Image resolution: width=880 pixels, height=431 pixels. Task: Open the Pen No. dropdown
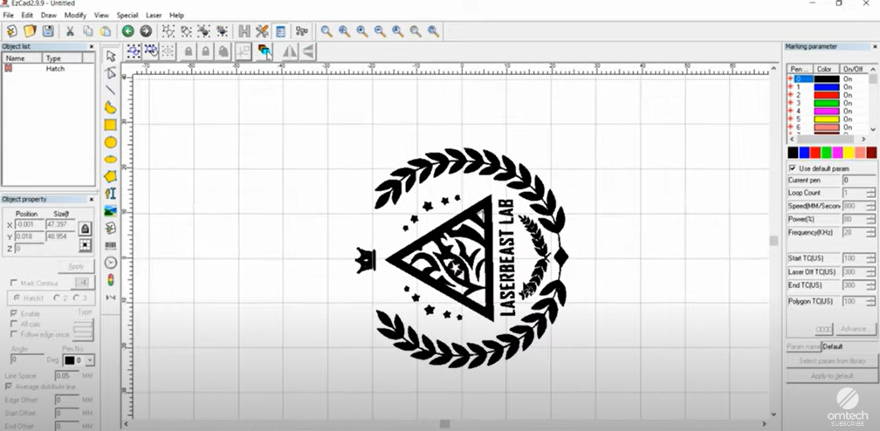tap(90, 360)
